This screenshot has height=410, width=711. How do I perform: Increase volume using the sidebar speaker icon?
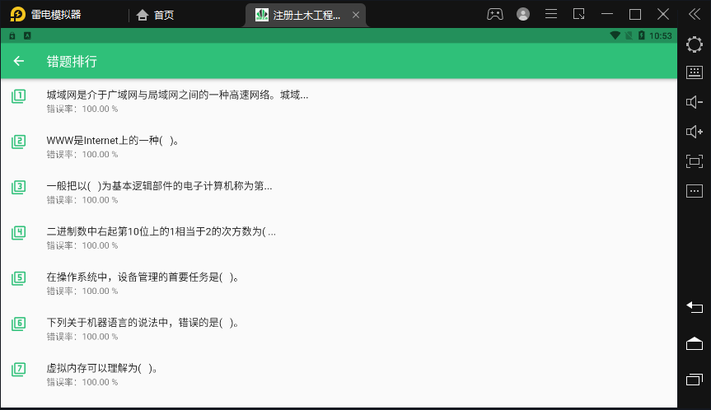click(694, 132)
